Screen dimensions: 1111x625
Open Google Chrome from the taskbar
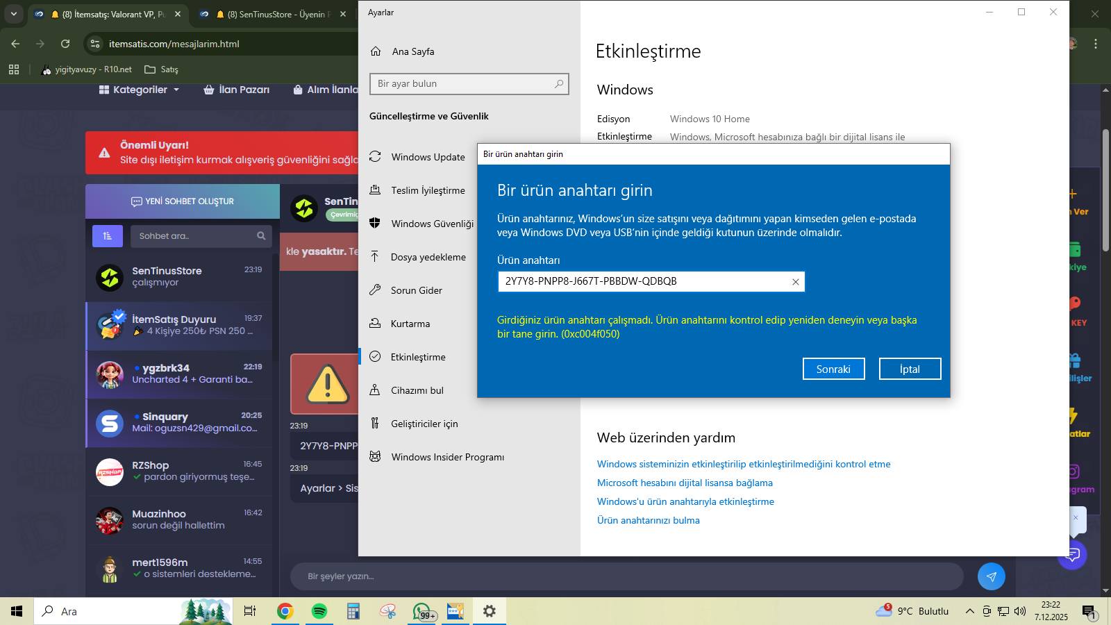pos(285,611)
